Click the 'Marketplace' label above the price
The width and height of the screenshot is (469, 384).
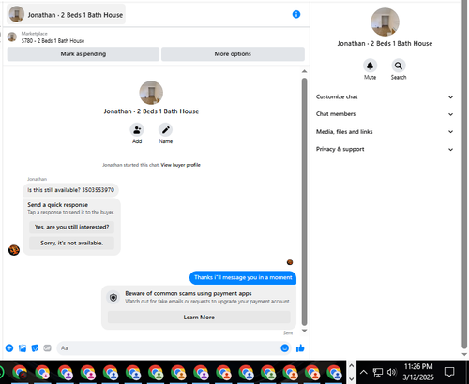click(x=35, y=34)
